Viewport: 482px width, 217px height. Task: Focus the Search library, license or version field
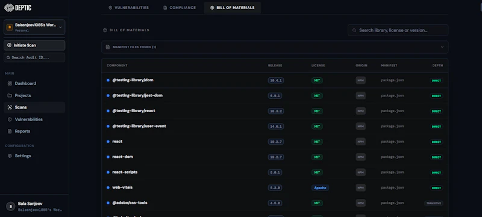[x=398, y=30]
